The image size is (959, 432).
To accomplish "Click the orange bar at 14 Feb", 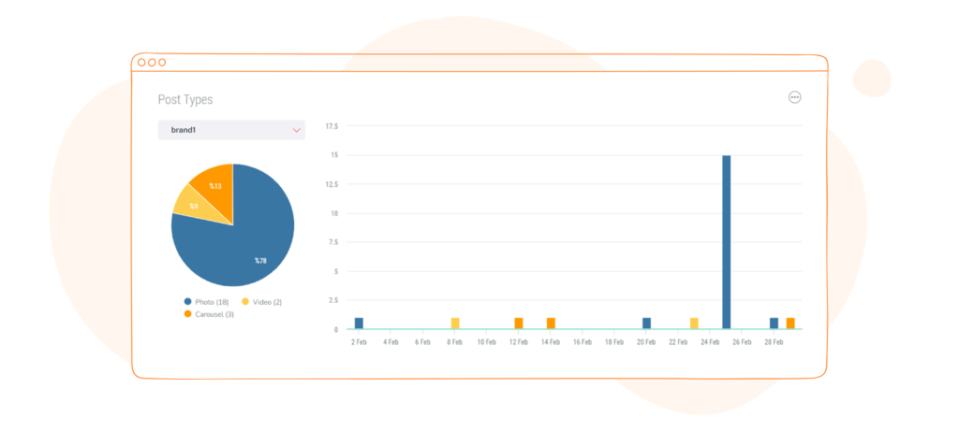I will (x=551, y=324).
